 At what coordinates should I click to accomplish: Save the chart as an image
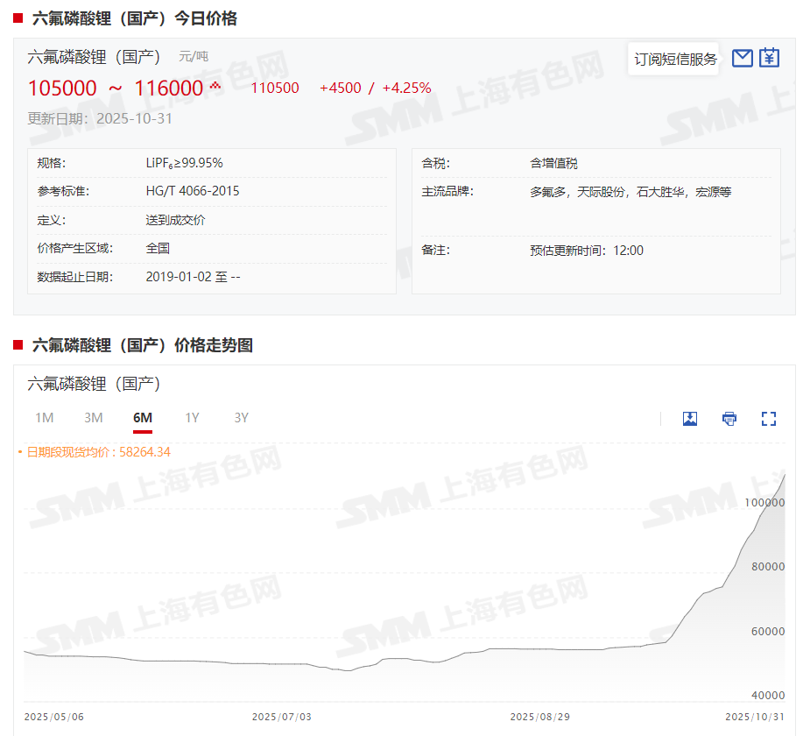689,418
